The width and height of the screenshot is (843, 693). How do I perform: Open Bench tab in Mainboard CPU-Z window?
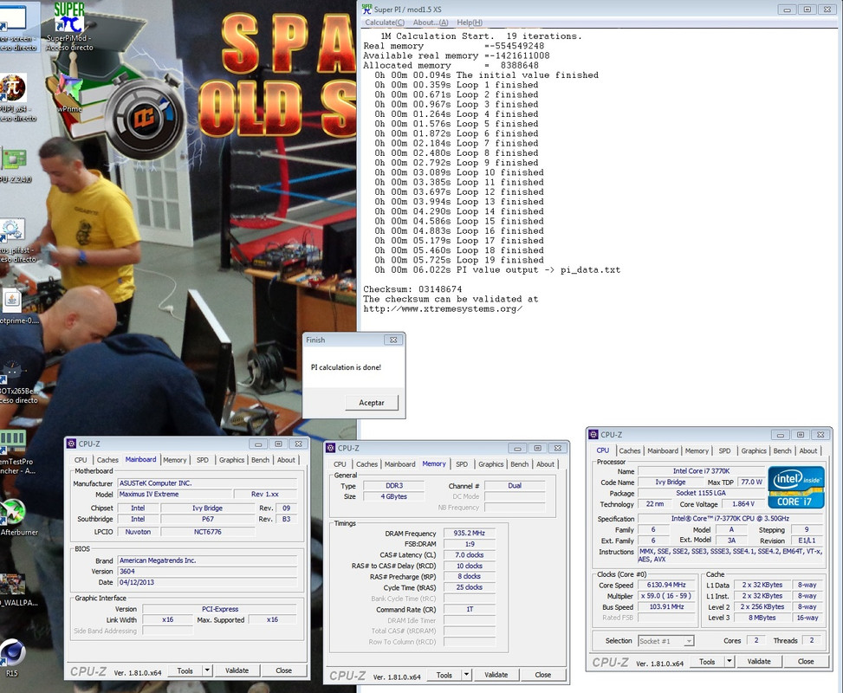[260, 460]
